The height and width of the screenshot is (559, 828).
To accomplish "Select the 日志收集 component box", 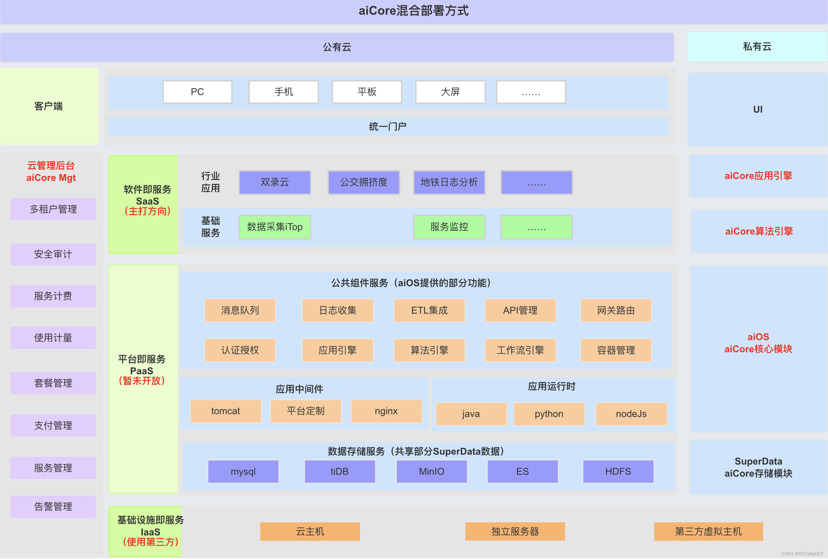I will [338, 310].
